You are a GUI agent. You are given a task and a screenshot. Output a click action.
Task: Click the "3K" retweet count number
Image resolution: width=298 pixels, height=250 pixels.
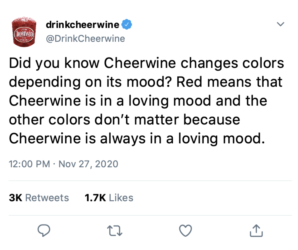pos(16,198)
